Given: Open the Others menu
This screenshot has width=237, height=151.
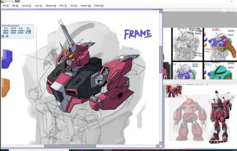Looking at the screenshot, I should [99, 6].
